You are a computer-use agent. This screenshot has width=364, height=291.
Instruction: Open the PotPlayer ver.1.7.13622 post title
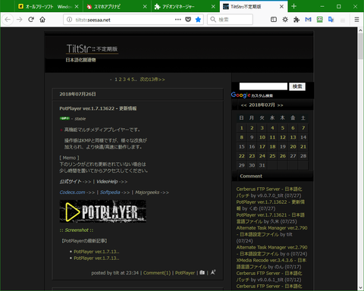98,108
